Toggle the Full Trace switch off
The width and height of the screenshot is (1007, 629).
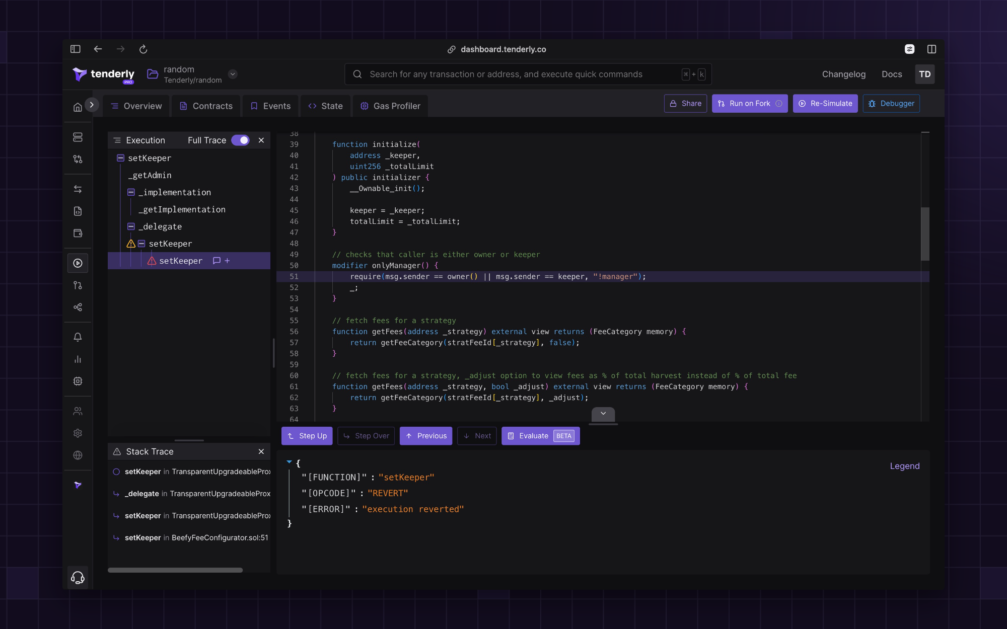click(240, 140)
